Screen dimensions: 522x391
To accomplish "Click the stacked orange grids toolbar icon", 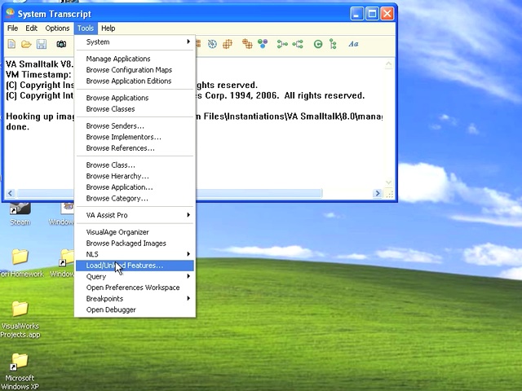I will point(247,44).
